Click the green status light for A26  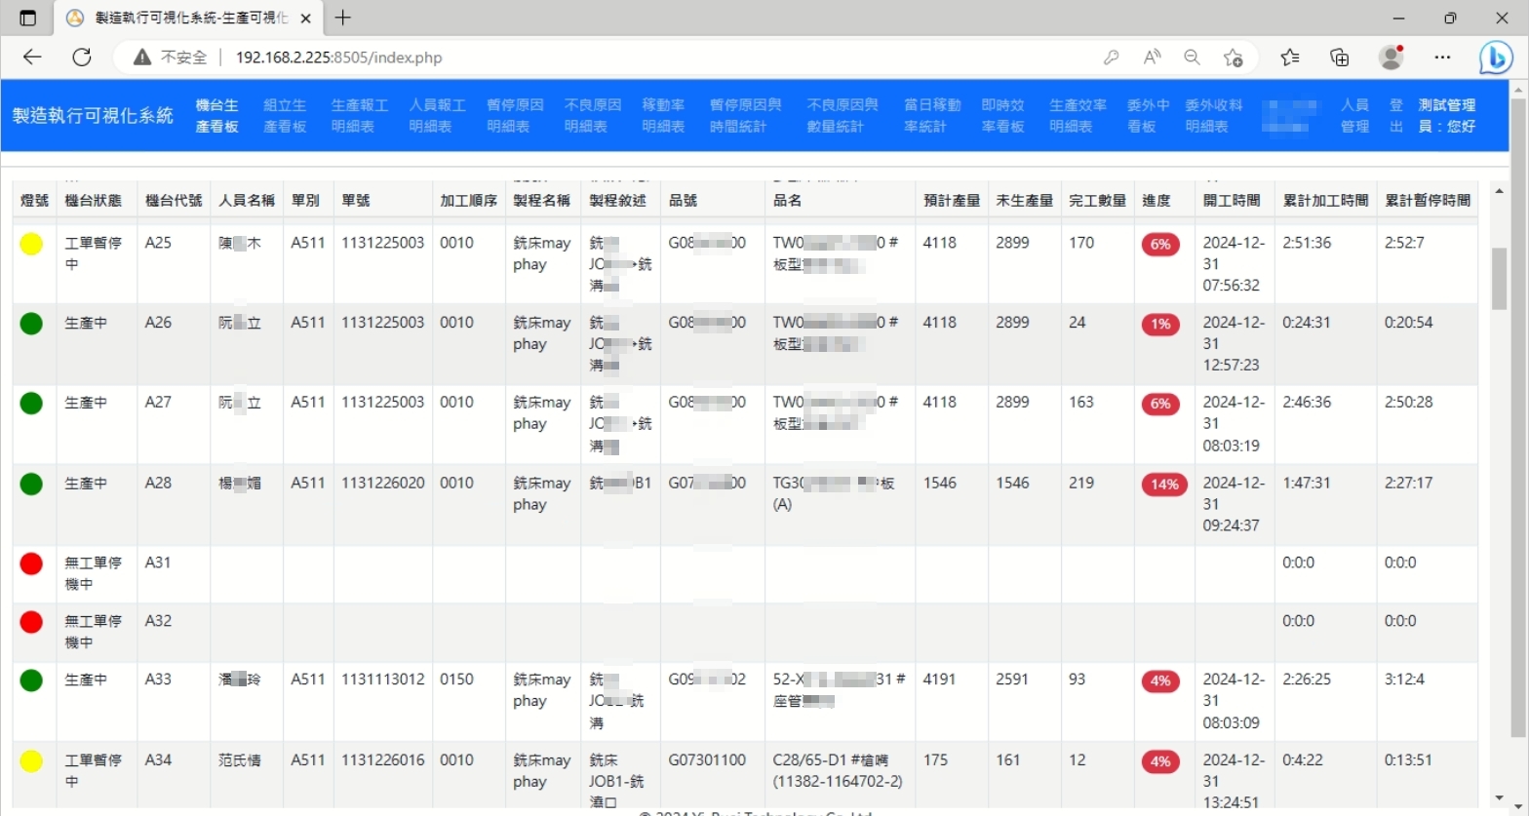point(31,324)
